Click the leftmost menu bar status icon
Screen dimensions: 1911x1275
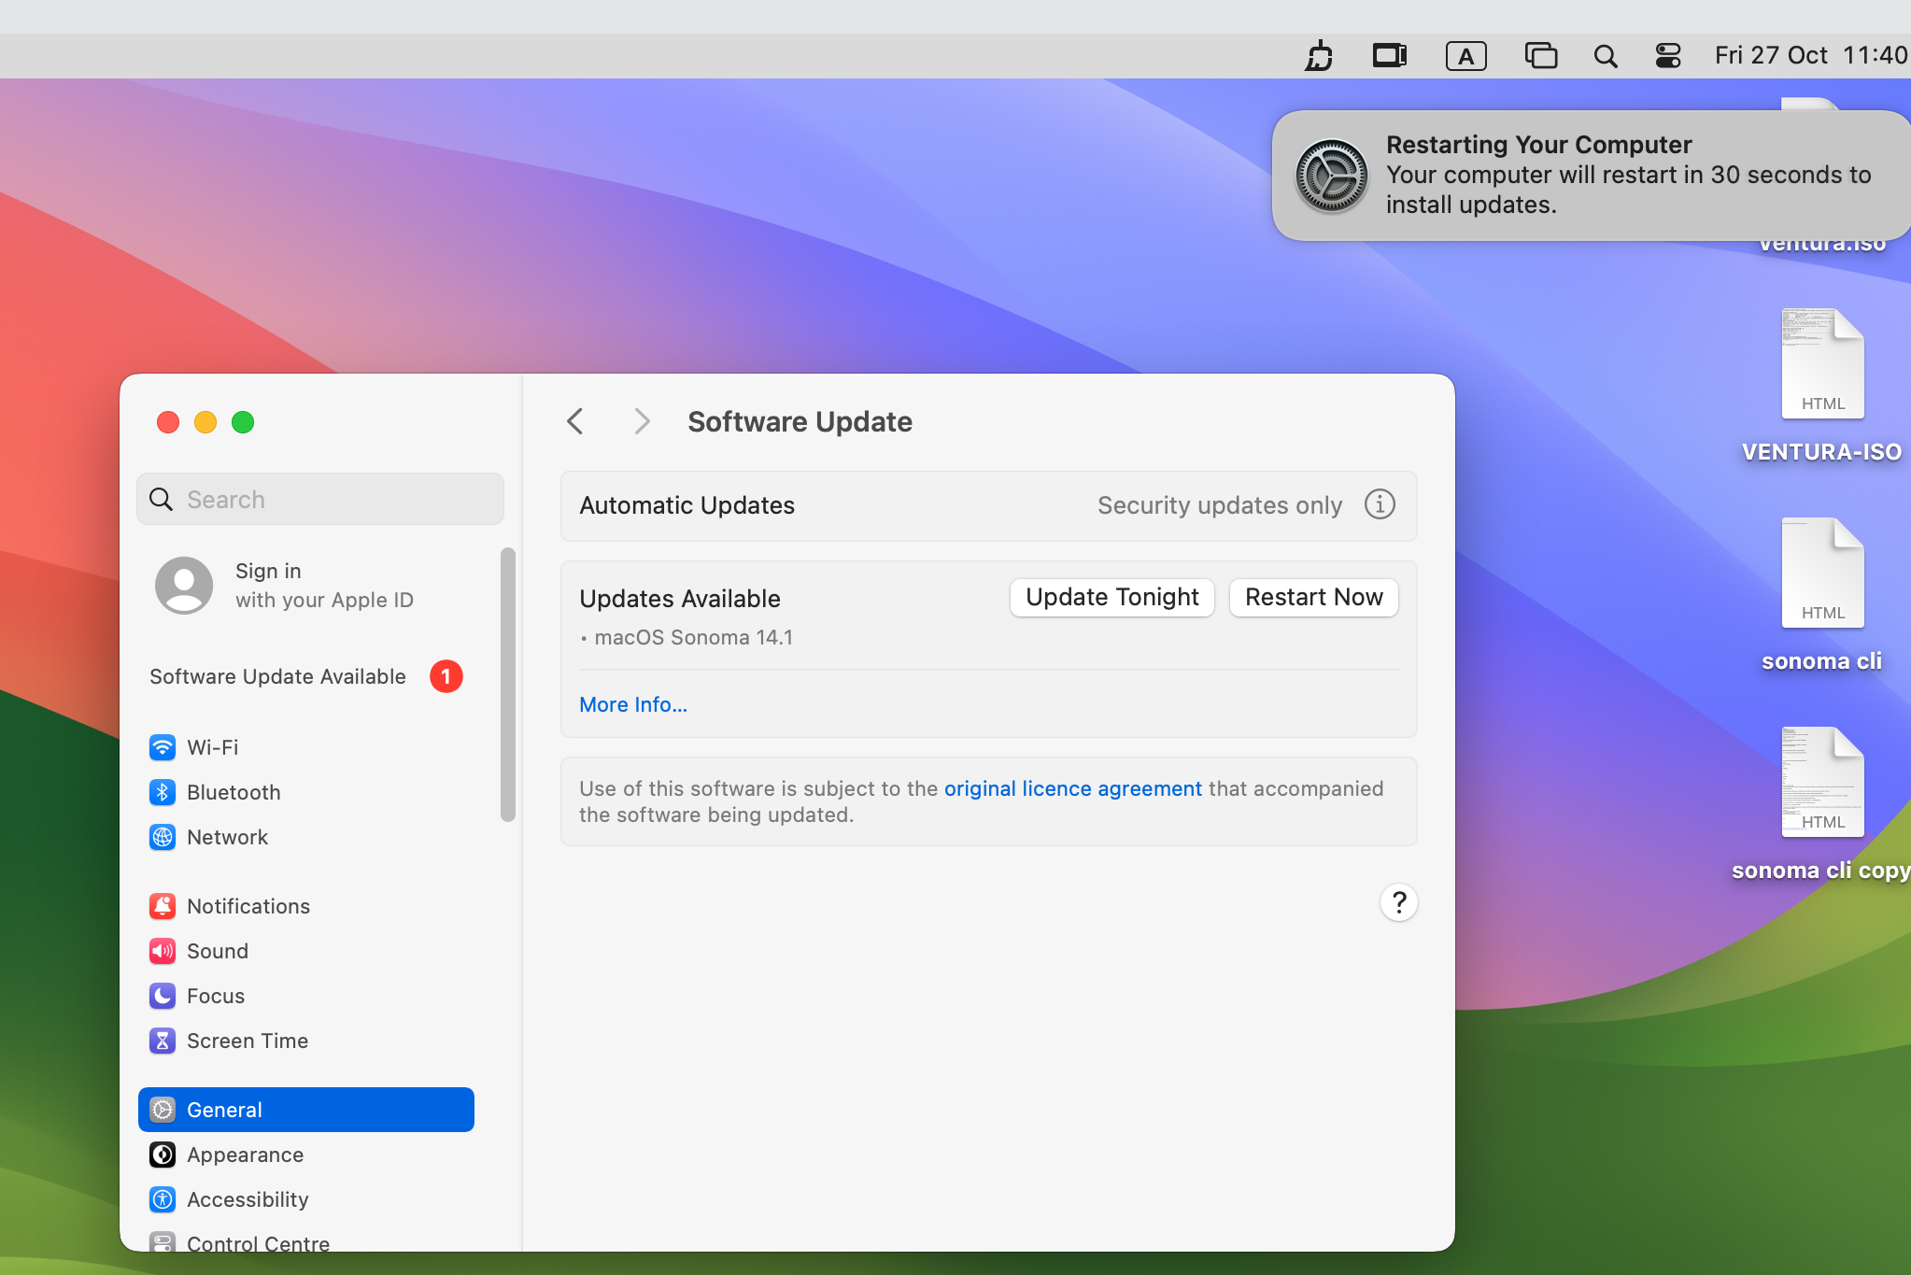(1319, 56)
